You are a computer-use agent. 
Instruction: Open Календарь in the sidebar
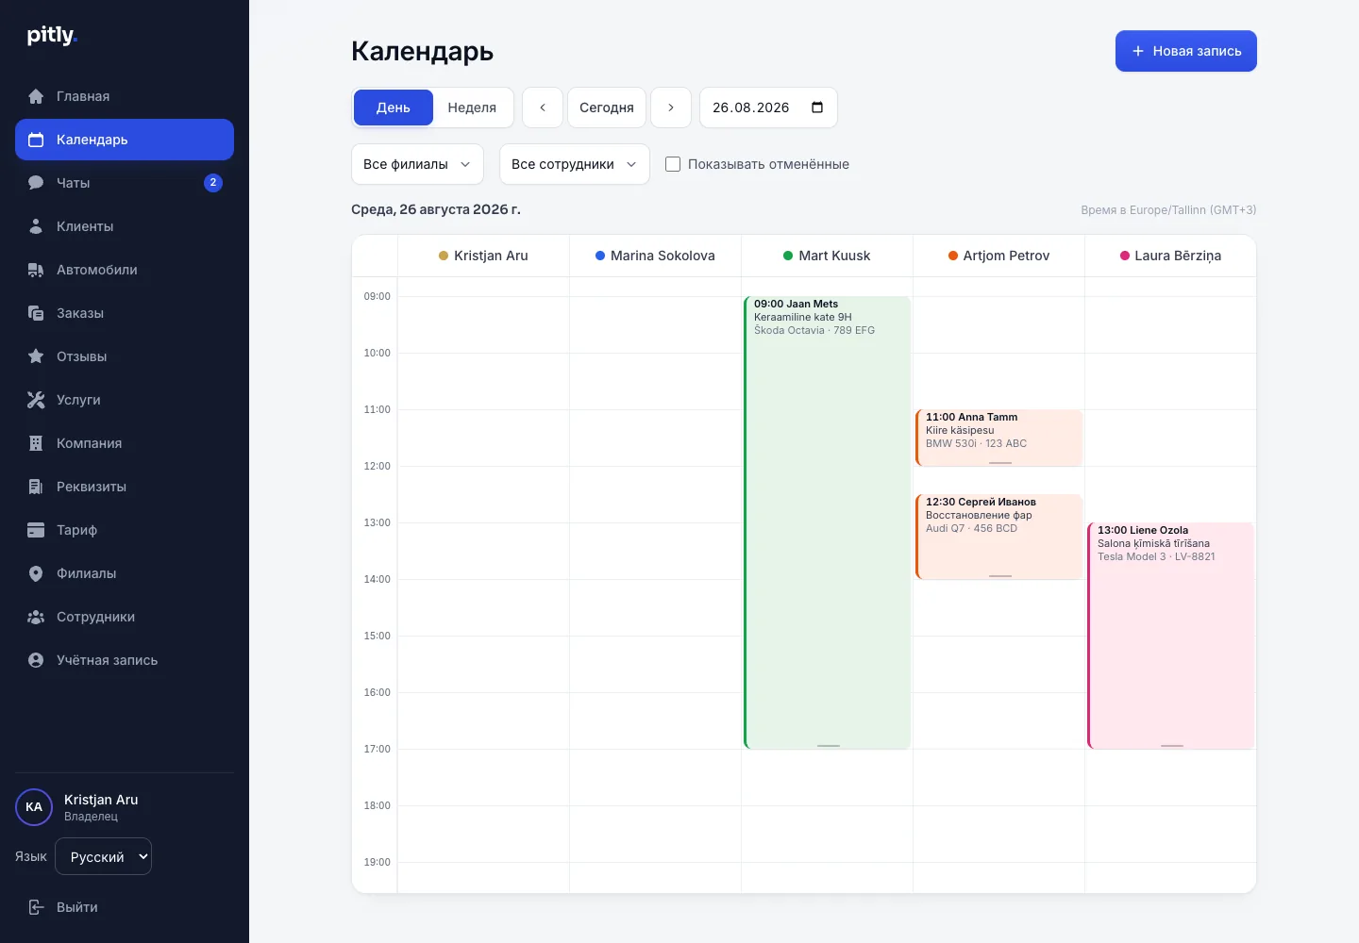[125, 140]
